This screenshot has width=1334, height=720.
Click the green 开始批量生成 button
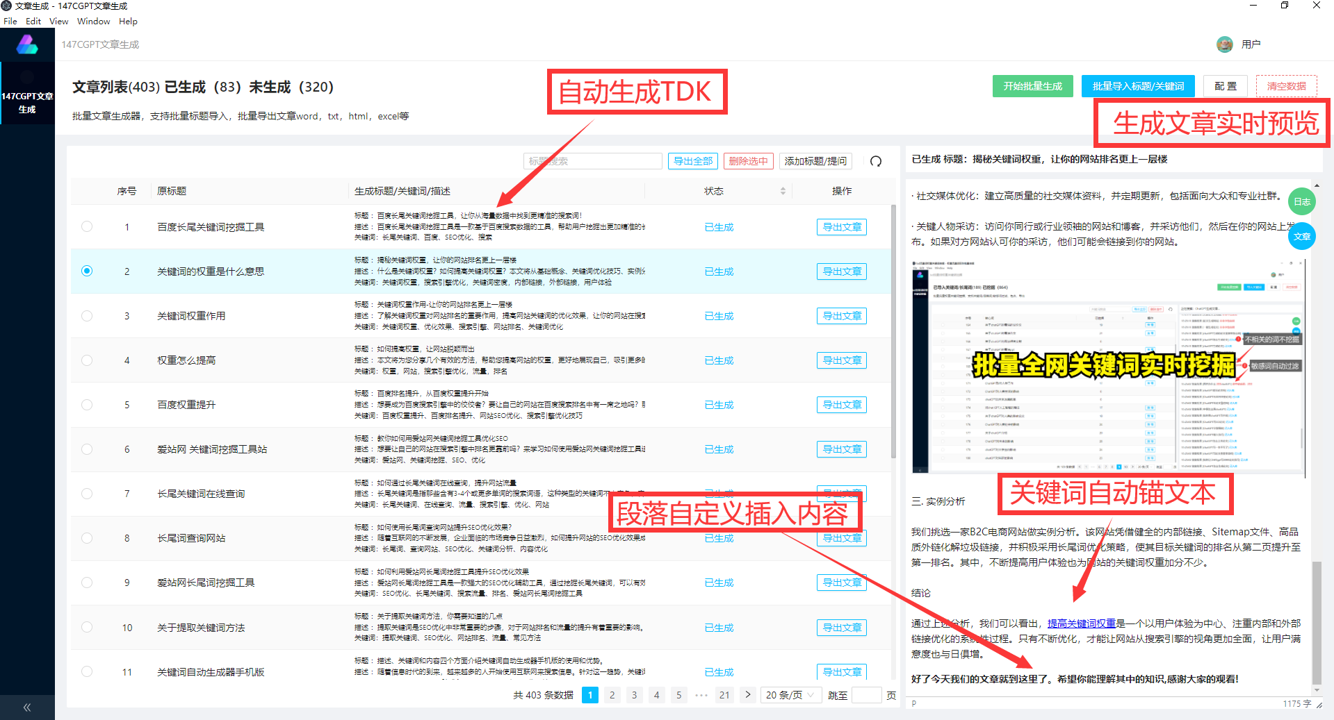tap(1032, 86)
